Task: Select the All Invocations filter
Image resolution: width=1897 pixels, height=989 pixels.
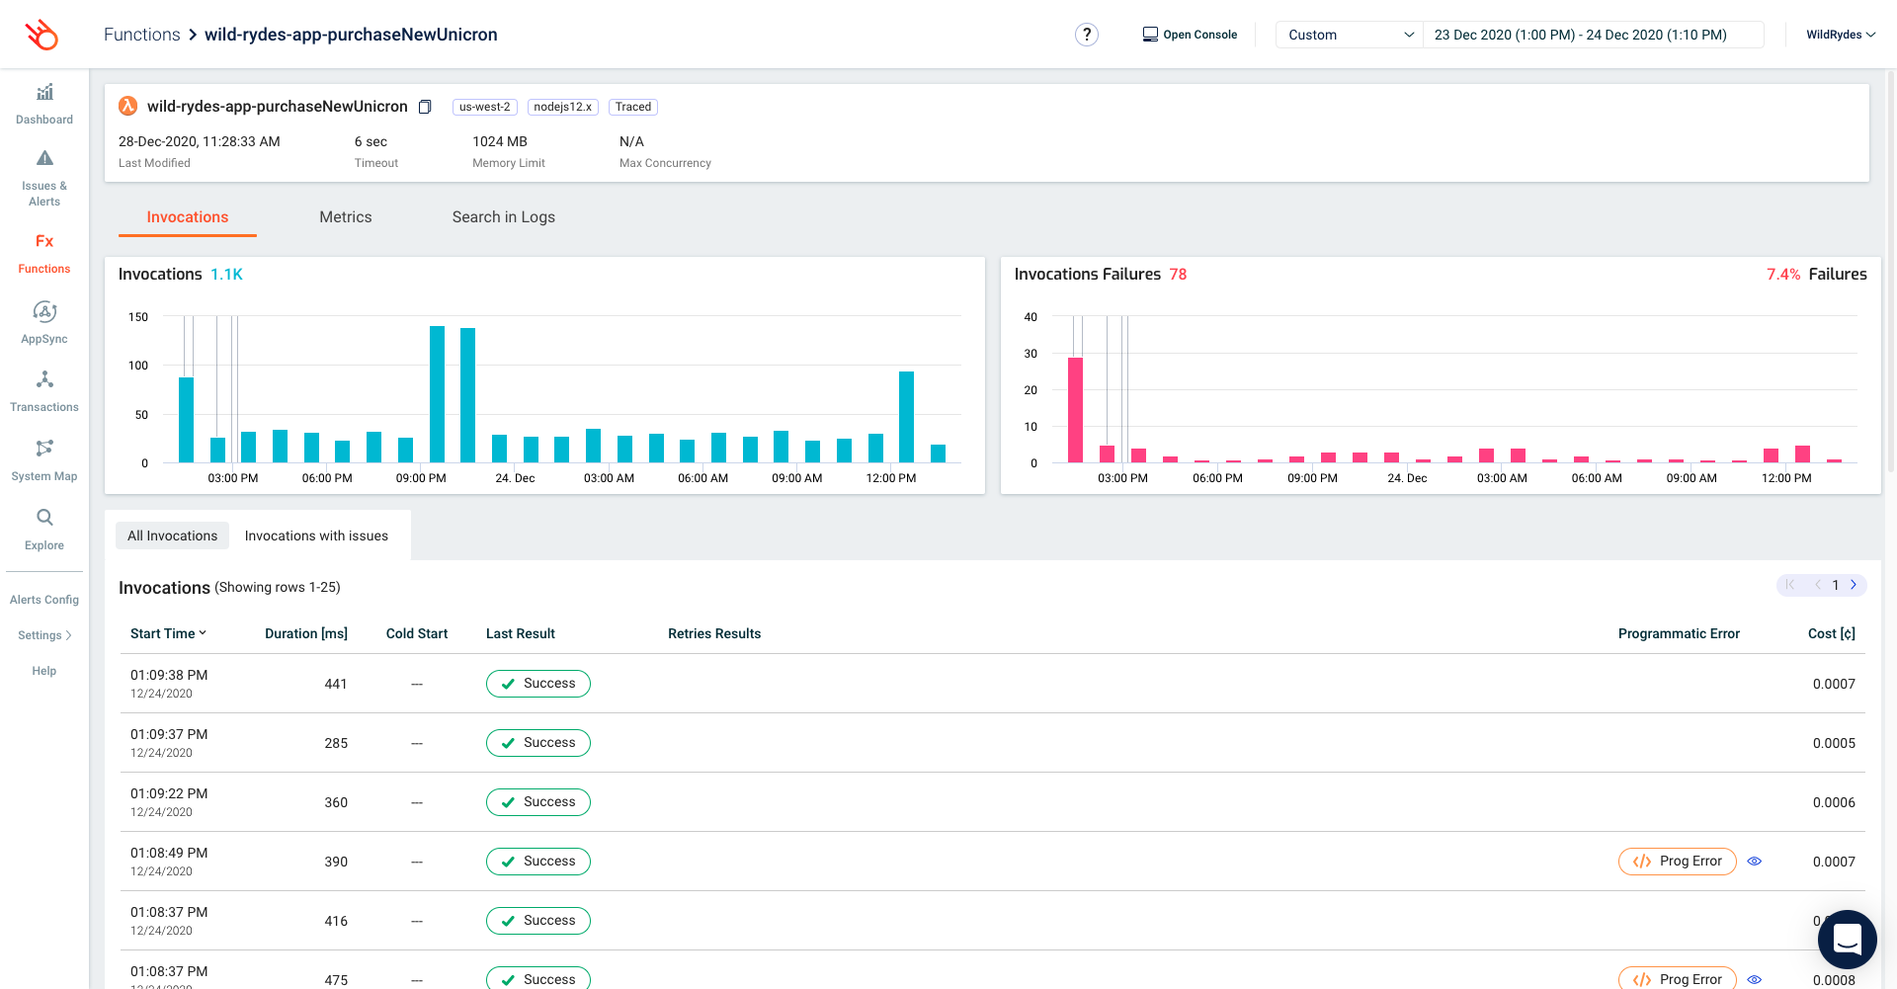Action: click(x=172, y=536)
